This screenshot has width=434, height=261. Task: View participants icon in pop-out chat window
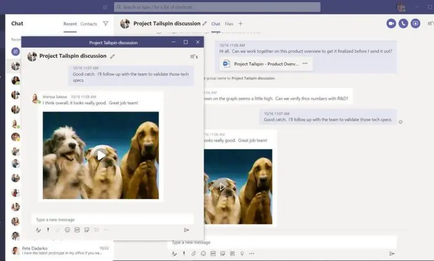coord(194,57)
